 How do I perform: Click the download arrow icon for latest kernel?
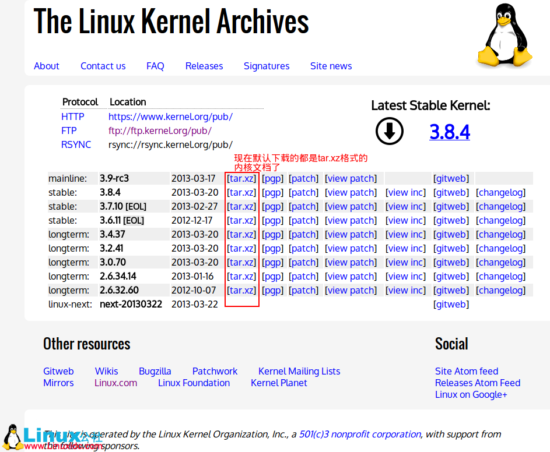(x=390, y=131)
